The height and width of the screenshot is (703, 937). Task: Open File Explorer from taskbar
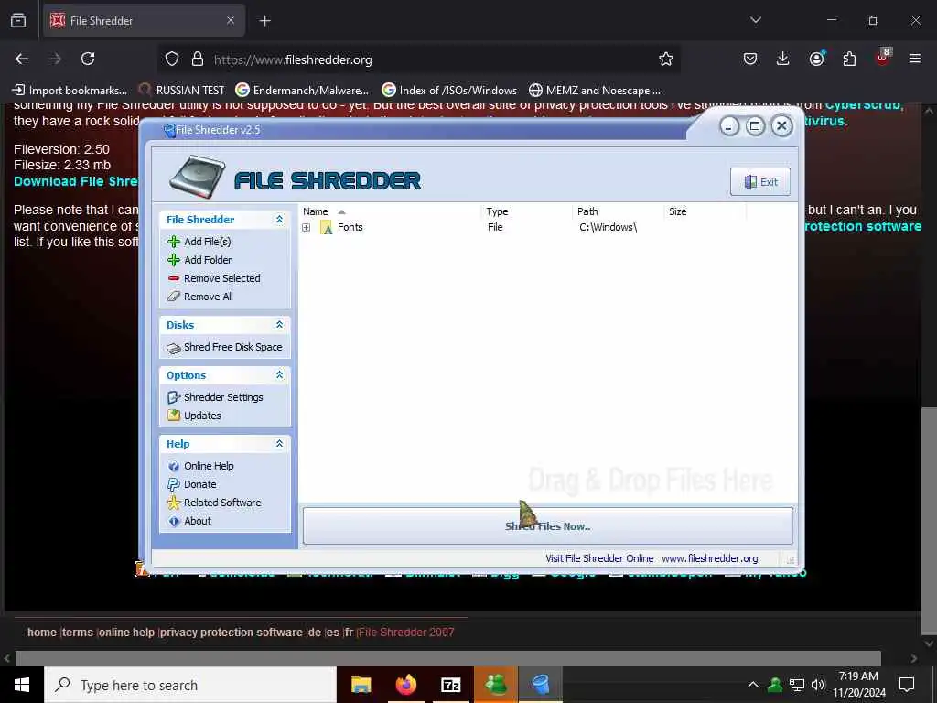pyautogui.click(x=361, y=685)
